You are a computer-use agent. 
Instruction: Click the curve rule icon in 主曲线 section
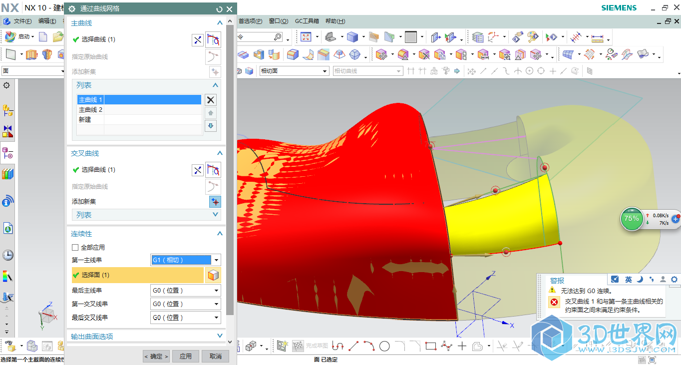pos(213,39)
